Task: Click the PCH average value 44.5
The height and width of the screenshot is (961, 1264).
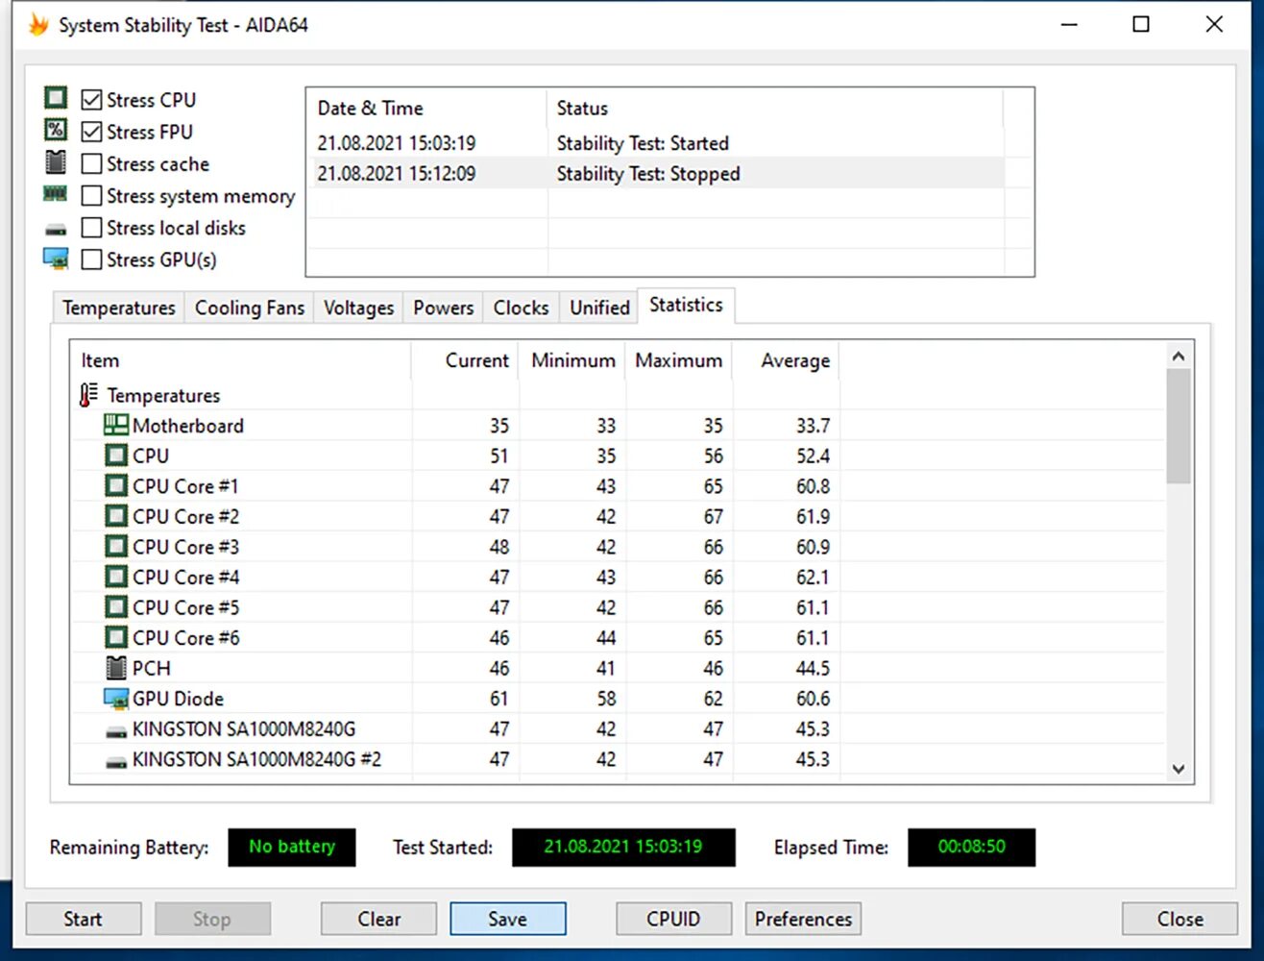Action: click(x=813, y=668)
